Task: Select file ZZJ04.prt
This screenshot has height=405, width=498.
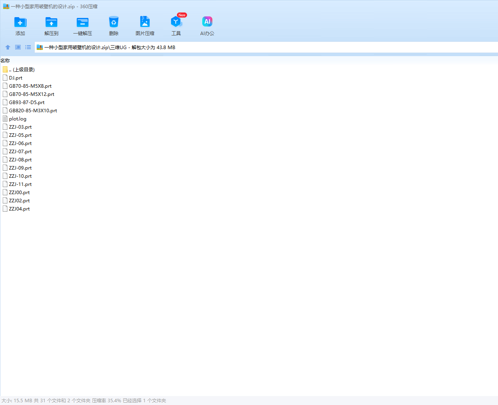Action: [16, 209]
